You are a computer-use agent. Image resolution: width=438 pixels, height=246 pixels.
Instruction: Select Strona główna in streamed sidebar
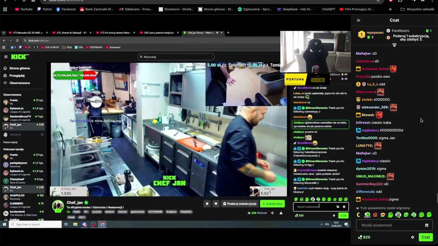(x=20, y=68)
